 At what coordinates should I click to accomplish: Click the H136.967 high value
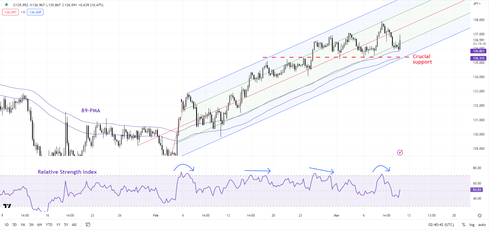(37, 5)
